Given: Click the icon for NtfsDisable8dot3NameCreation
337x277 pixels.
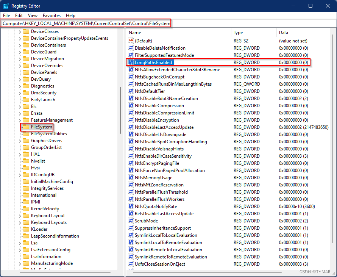Looking at the screenshot, I should pyautogui.click(x=131, y=98).
